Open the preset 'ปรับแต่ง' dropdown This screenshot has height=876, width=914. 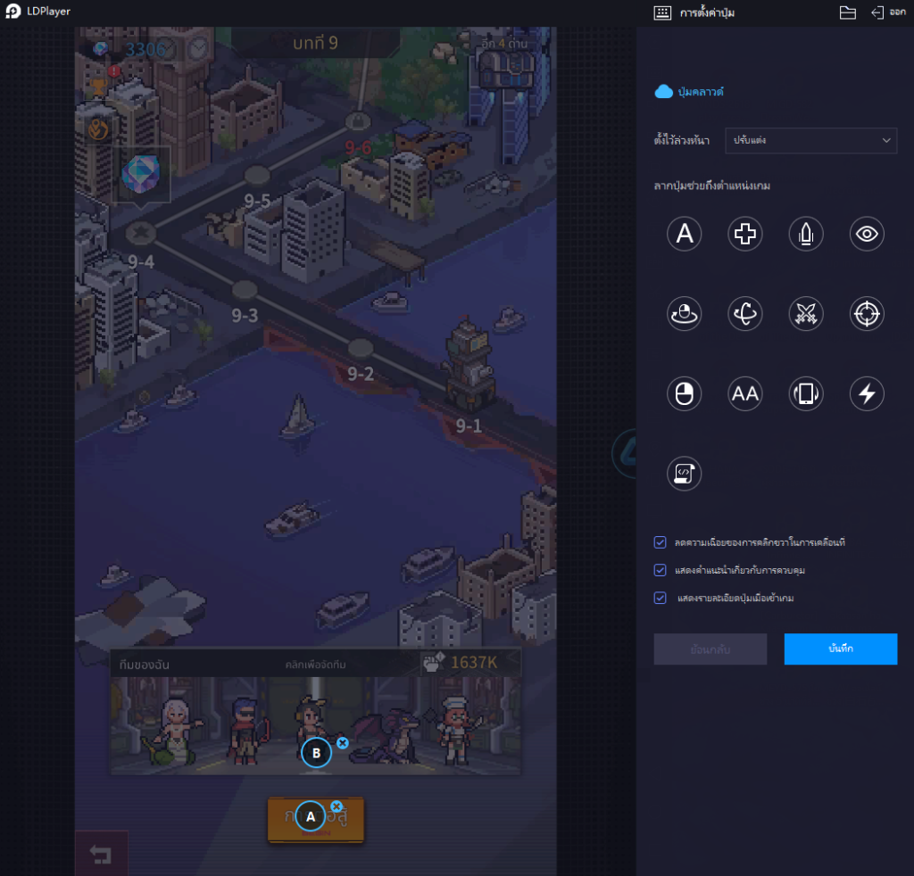810,140
